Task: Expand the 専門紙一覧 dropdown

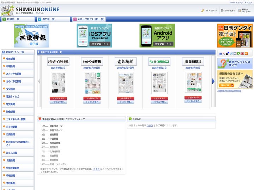Action: pos(54,19)
